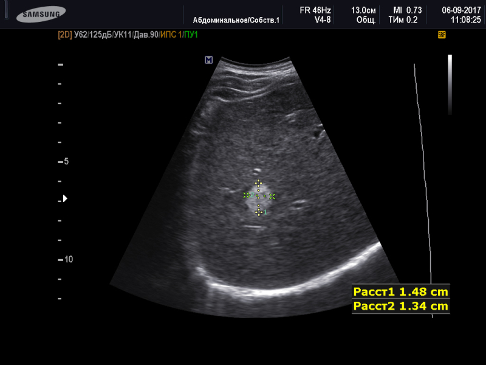Image resolution: width=486 pixels, height=365 pixels.
Task: Click the Расст2 1.34 cm measurement result
Action: (x=401, y=306)
